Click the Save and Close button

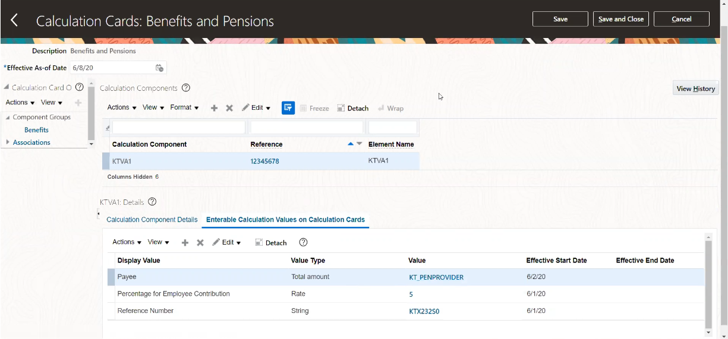[x=621, y=19]
